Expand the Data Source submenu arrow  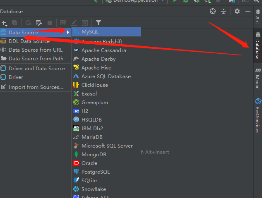[68, 32]
